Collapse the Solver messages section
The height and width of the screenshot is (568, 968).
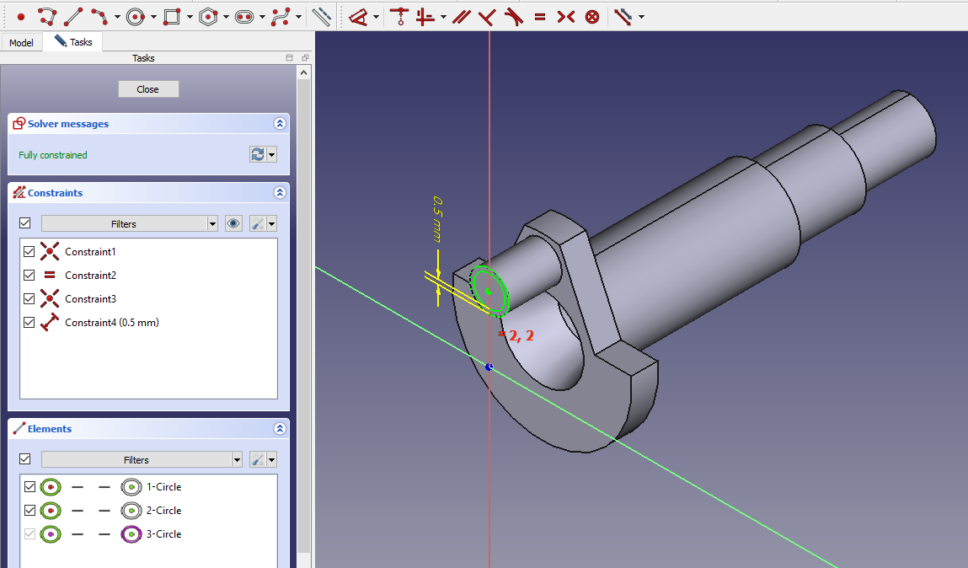[280, 124]
